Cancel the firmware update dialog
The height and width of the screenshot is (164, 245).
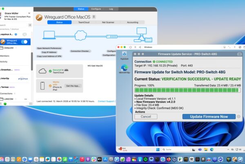[x=146, y=116]
